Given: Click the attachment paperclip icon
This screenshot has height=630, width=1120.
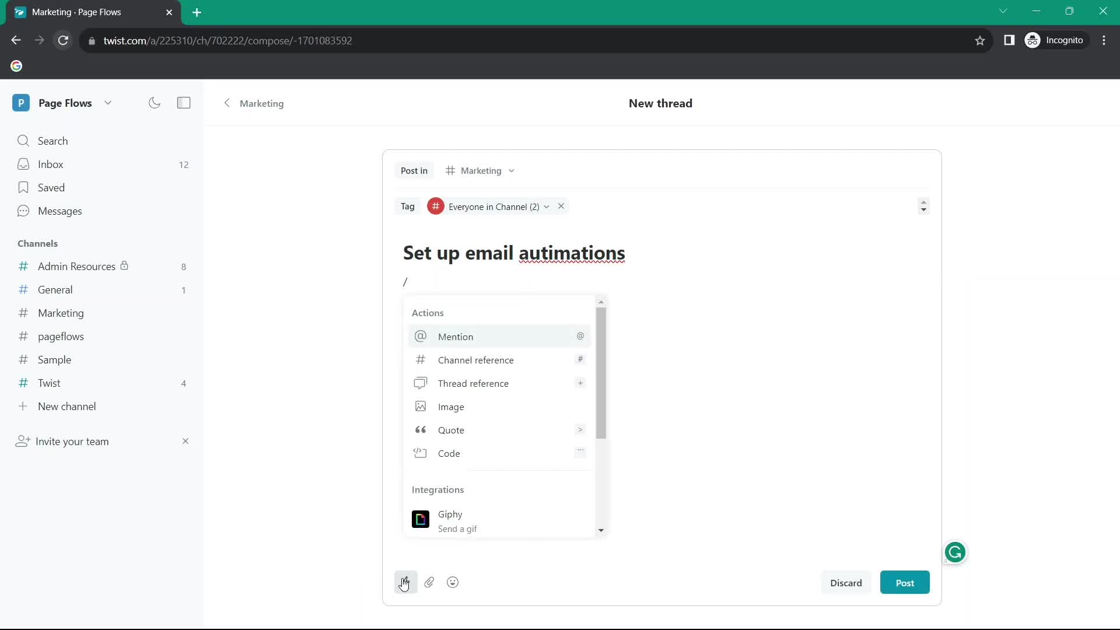Looking at the screenshot, I should tap(429, 582).
